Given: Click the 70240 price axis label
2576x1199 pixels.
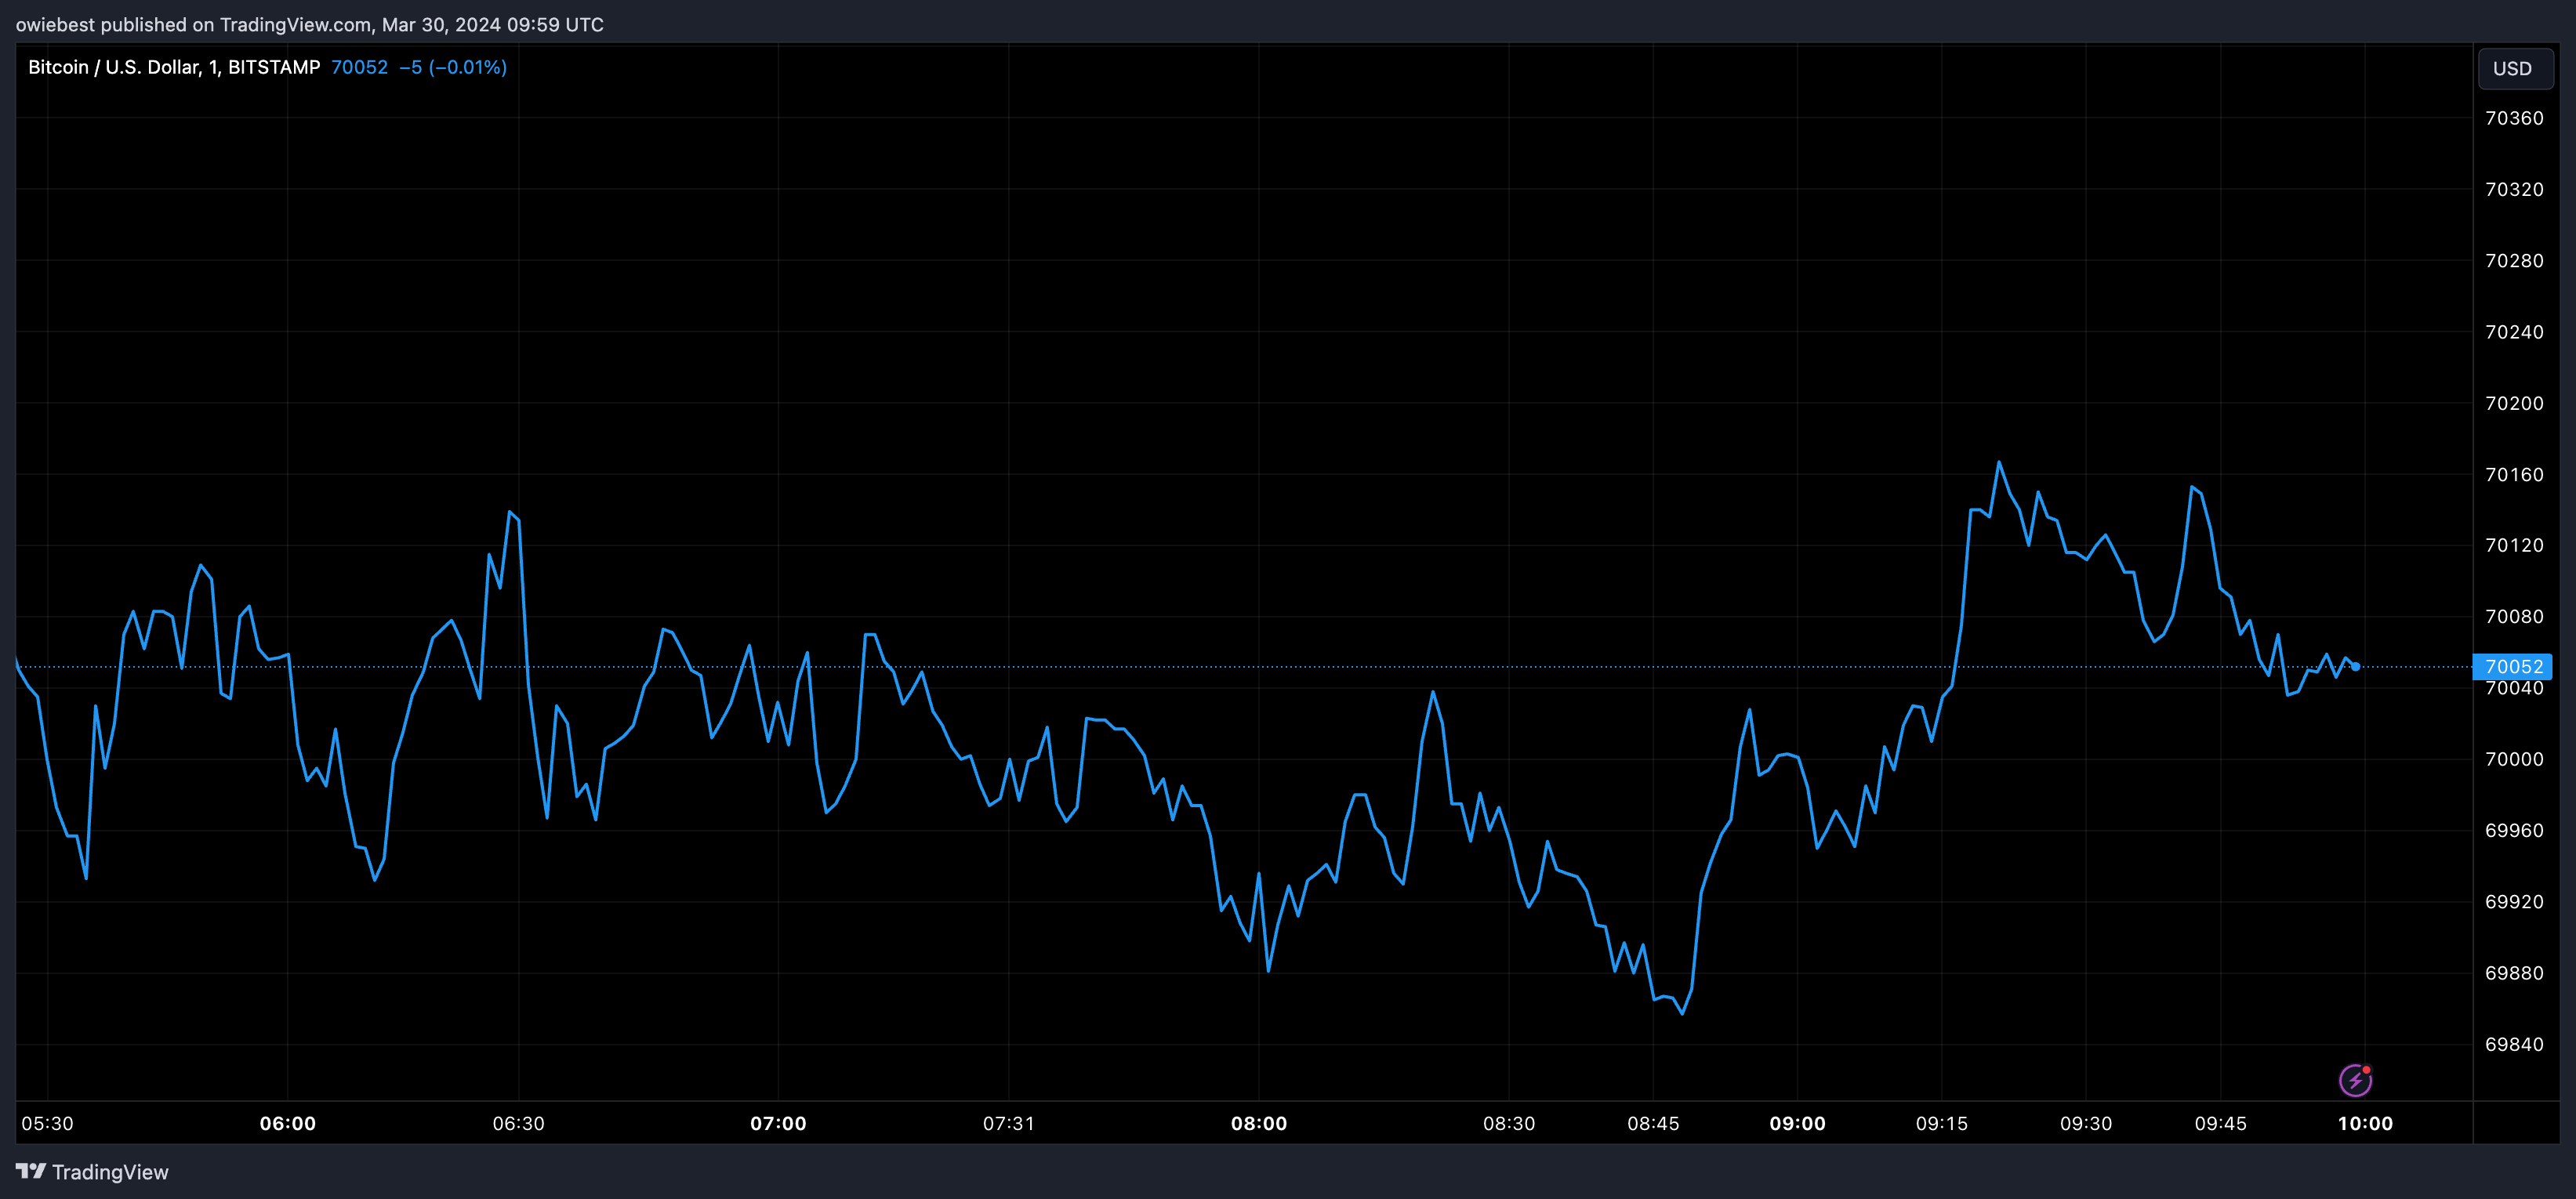Looking at the screenshot, I should point(2514,331).
